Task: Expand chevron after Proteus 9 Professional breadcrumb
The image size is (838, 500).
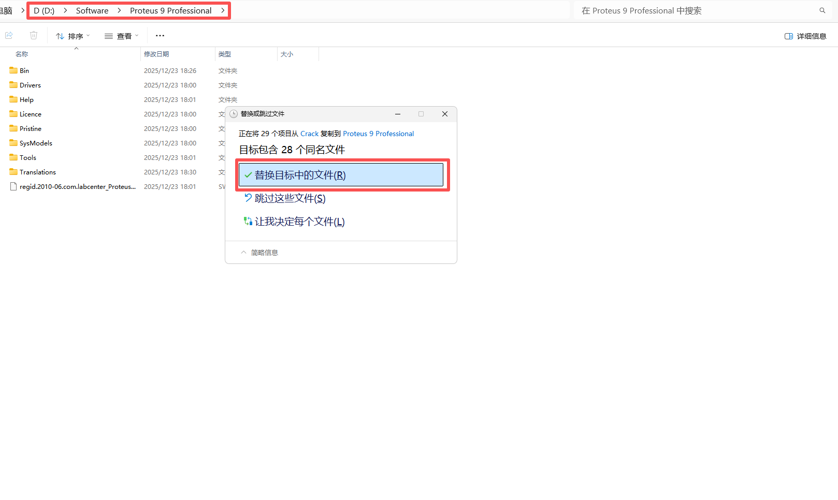Action: click(223, 10)
